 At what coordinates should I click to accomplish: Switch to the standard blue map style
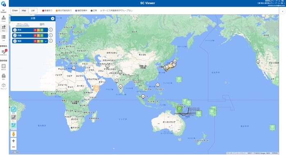click(14, 109)
